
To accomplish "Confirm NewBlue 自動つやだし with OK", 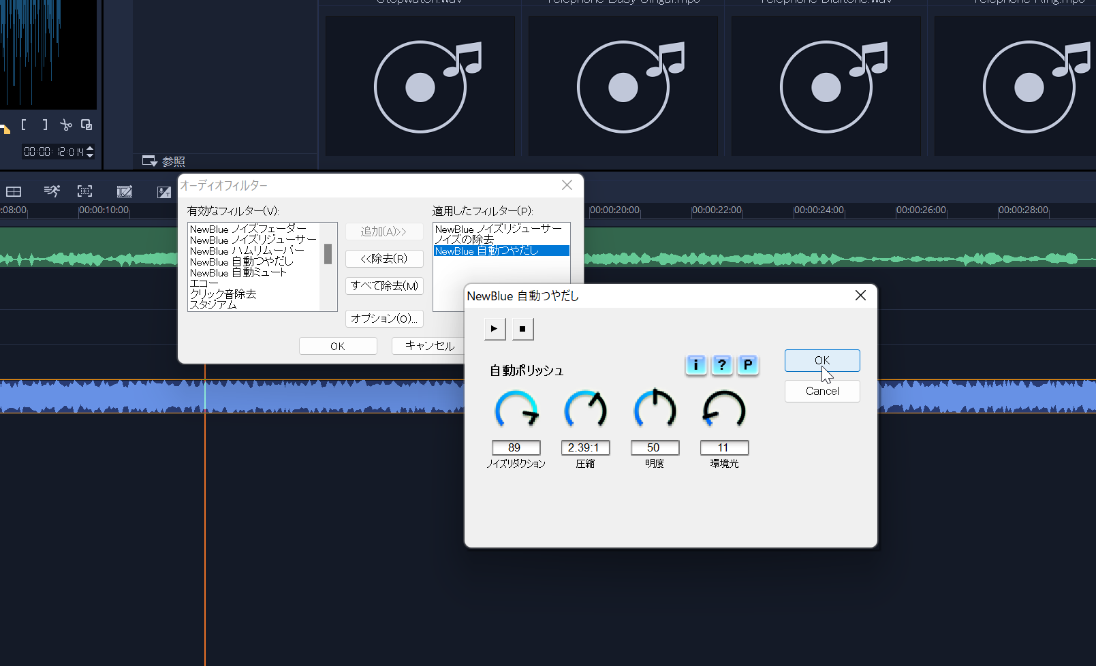I will coord(822,360).
